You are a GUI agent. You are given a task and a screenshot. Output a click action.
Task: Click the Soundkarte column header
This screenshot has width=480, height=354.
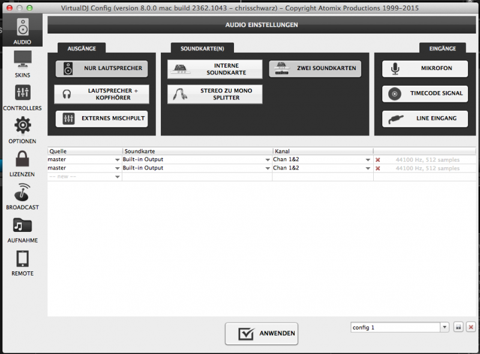tap(198, 152)
